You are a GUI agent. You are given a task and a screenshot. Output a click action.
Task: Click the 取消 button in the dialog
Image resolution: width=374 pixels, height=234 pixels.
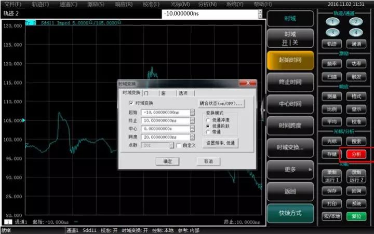point(208,161)
